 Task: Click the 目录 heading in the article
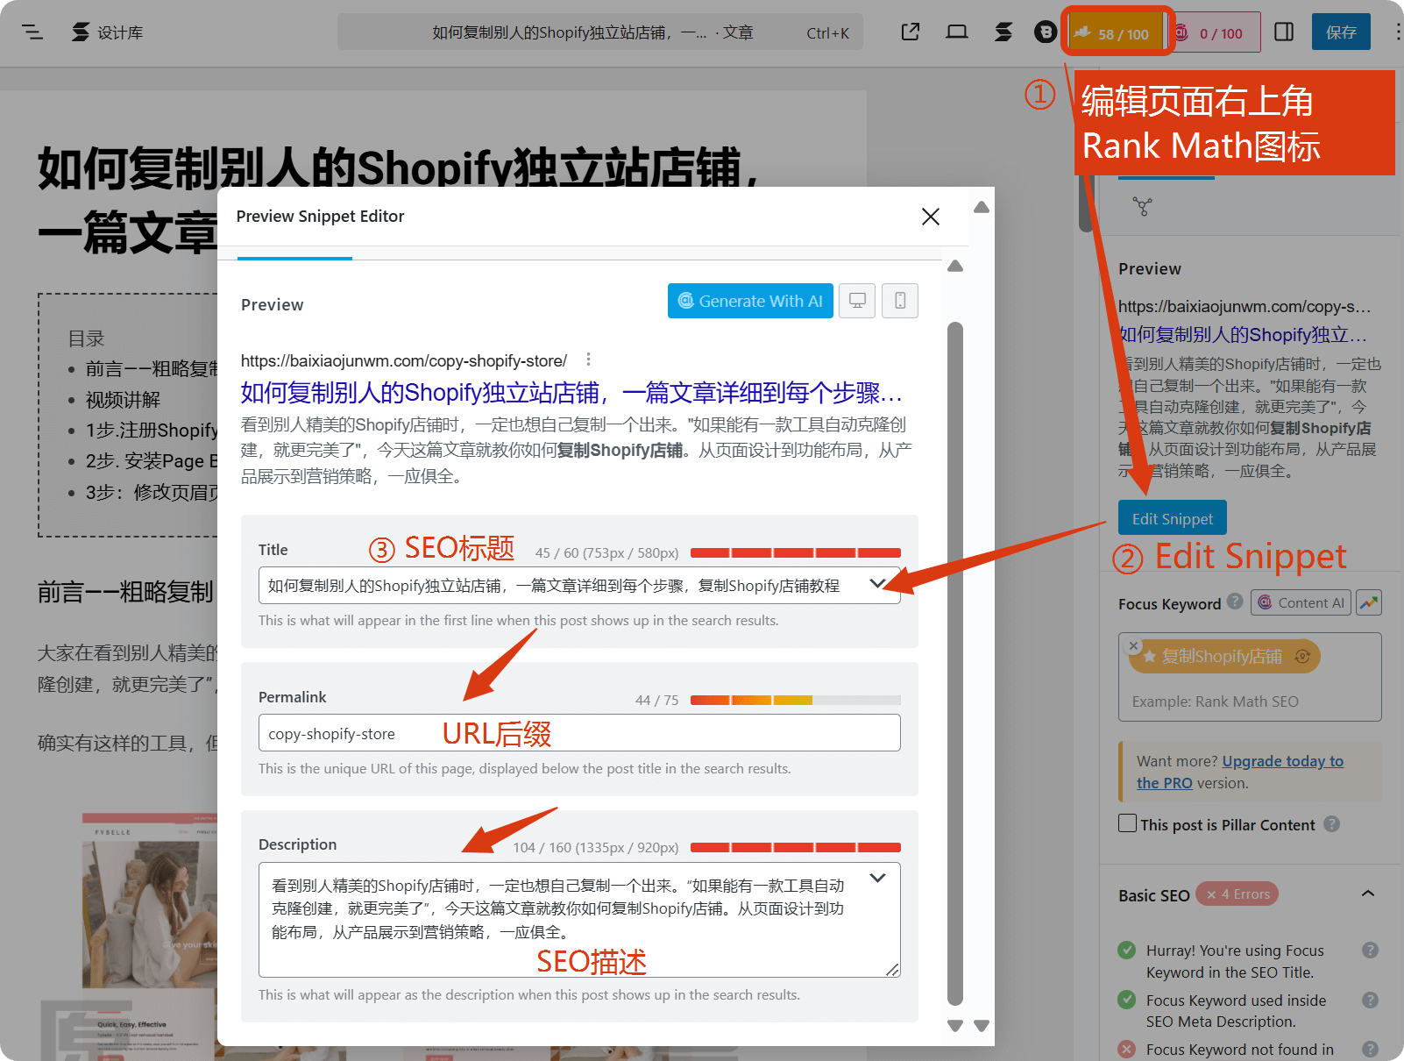click(x=87, y=338)
